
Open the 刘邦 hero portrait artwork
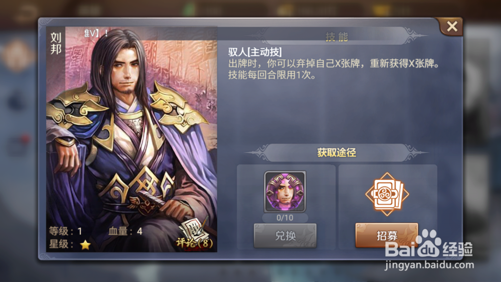[132, 139]
